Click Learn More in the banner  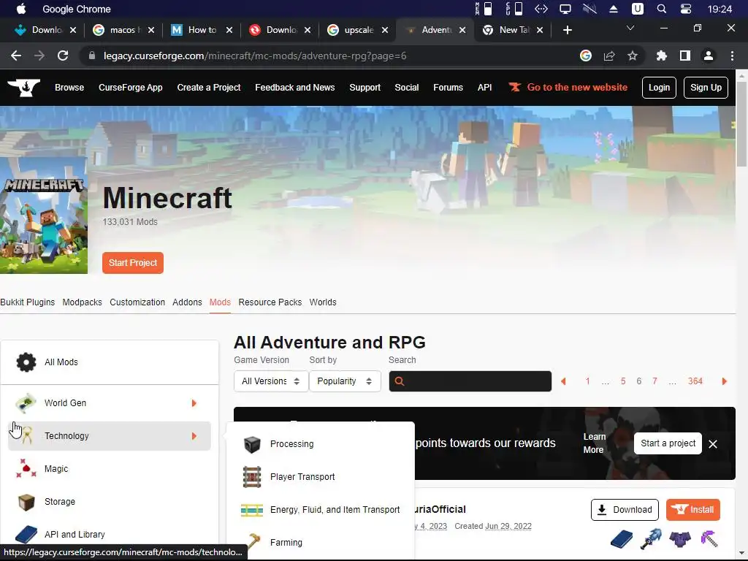(594, 443)
